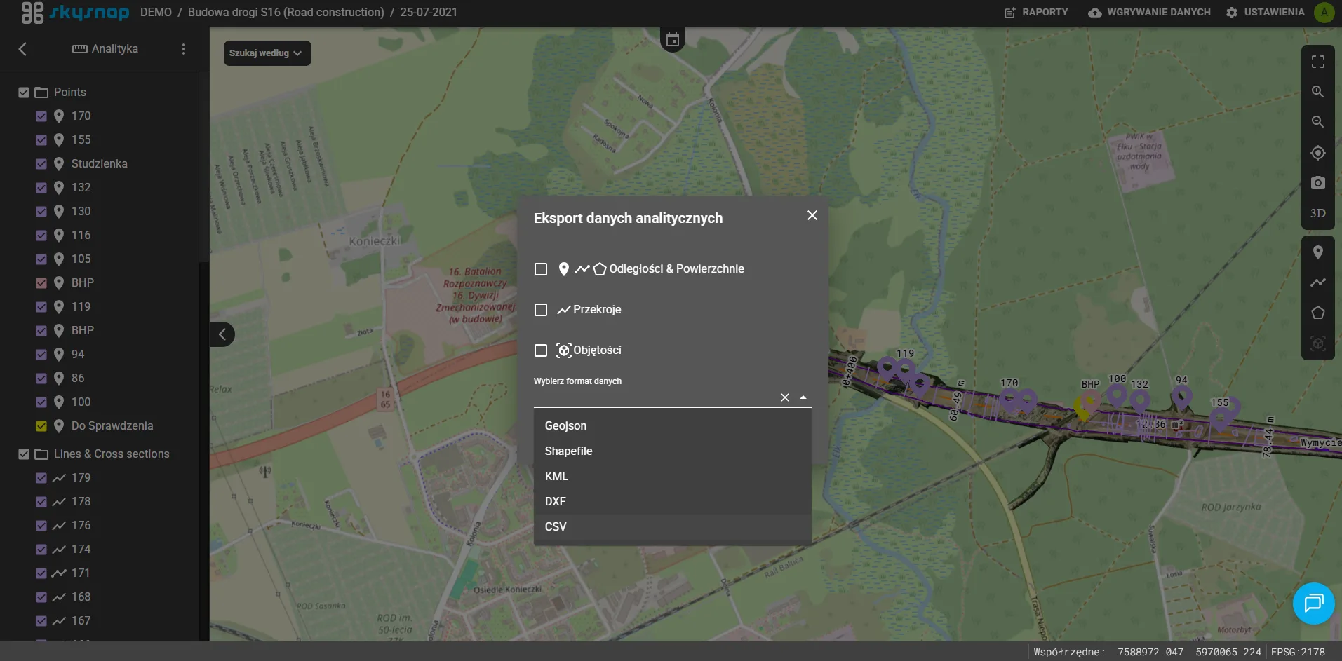Select the polygon area measurement tool
This screenshot has height=661, width=1342.
click(1317, 313)
